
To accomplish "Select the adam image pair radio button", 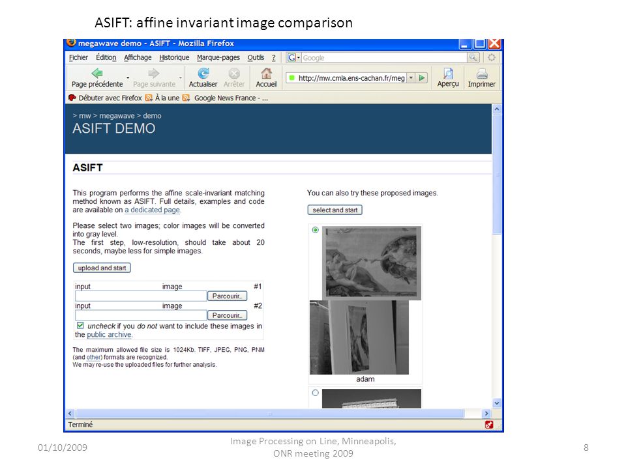I will coord(316,230).
